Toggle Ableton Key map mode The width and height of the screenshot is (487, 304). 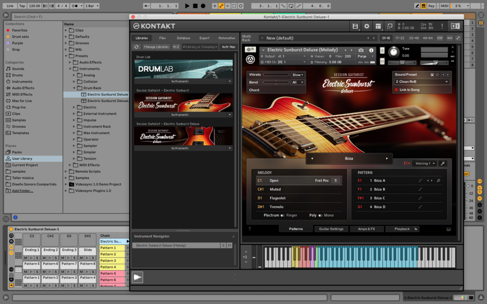point(431,6)
